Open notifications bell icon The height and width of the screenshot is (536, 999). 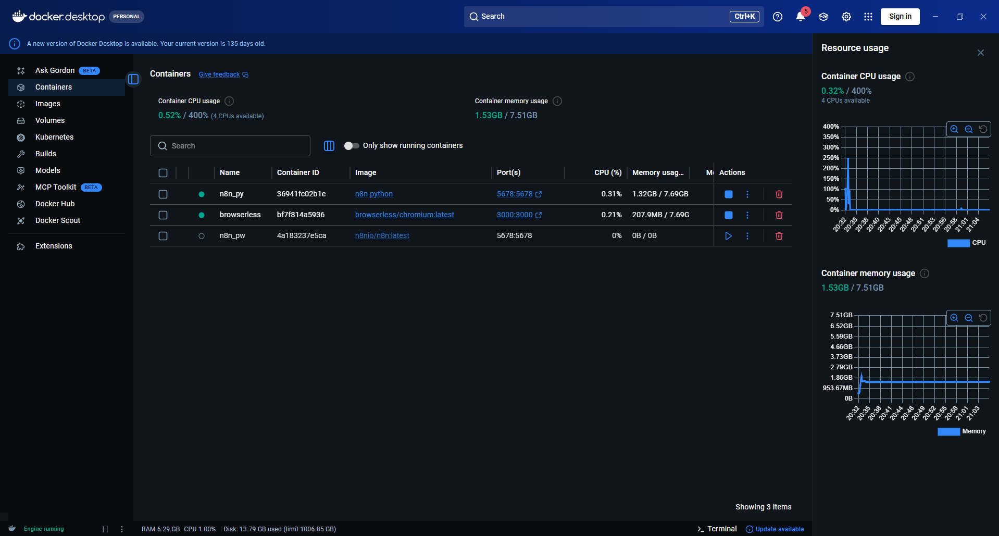click(x=801, y=17)
